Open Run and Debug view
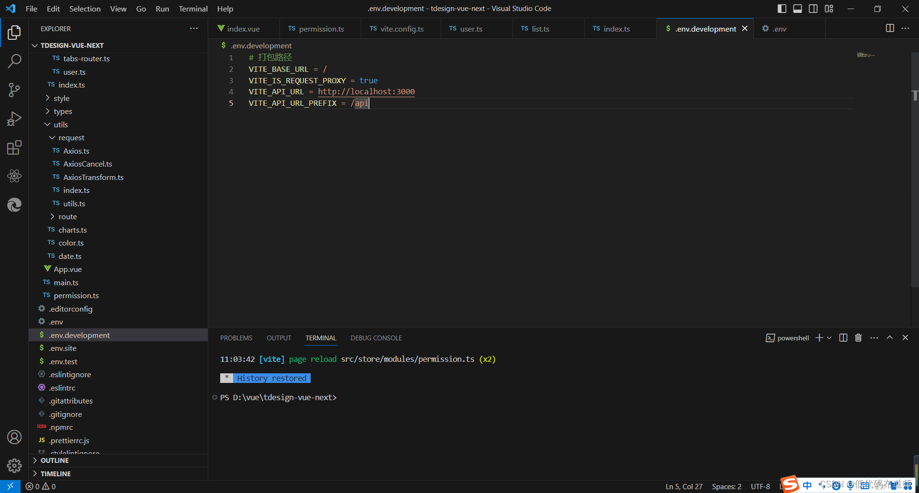 (x=14, y=119)
